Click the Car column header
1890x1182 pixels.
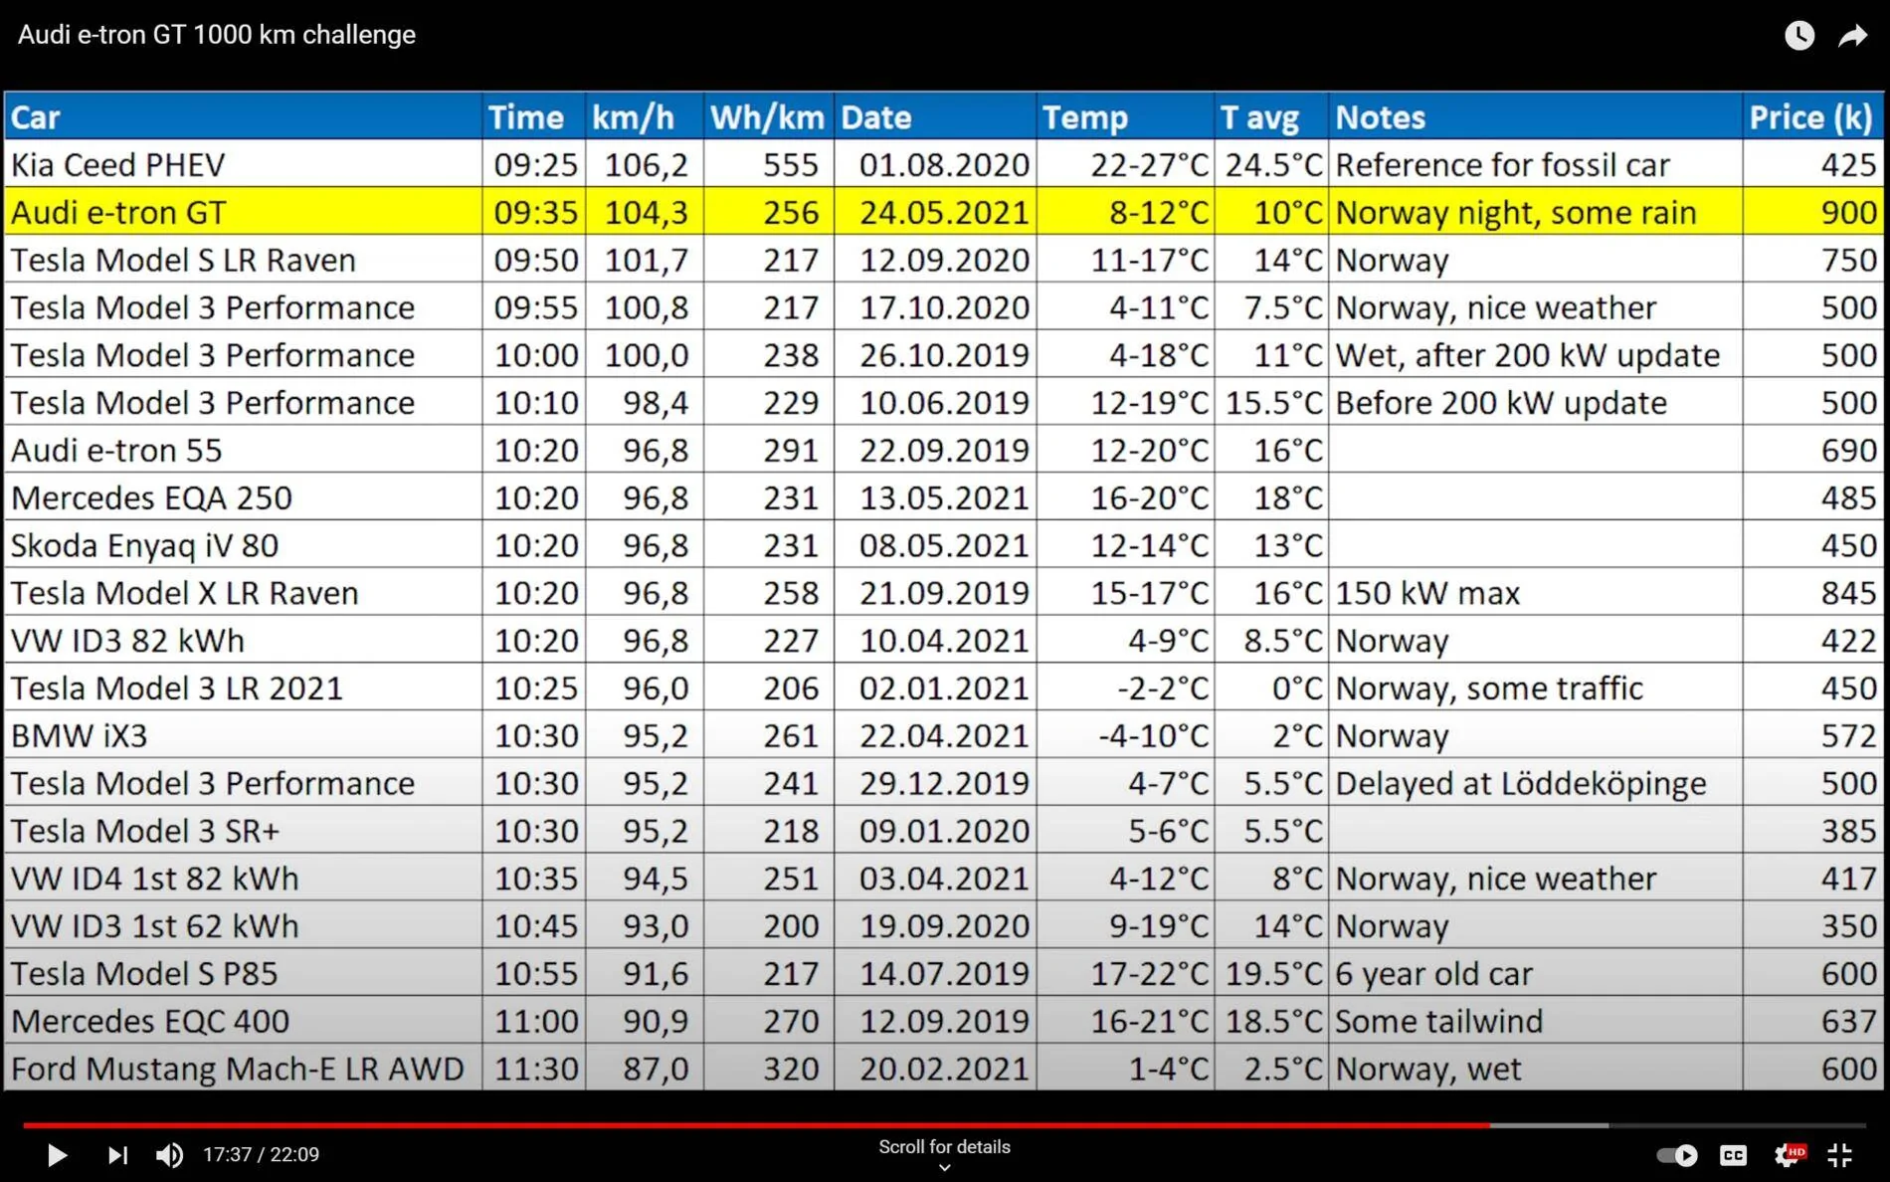pos(244,116)
